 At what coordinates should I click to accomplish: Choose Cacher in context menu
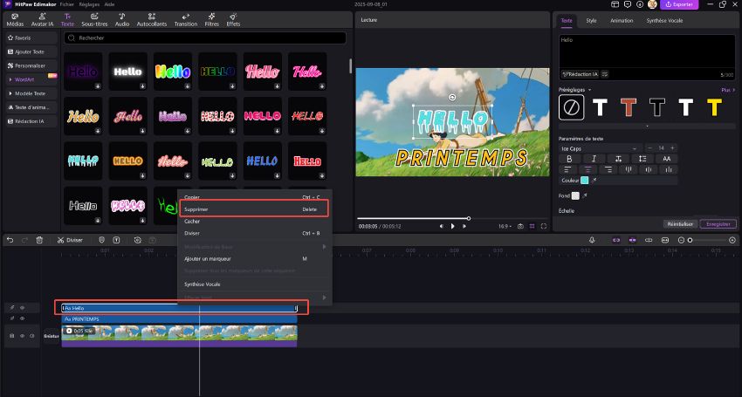coord(254,222)
